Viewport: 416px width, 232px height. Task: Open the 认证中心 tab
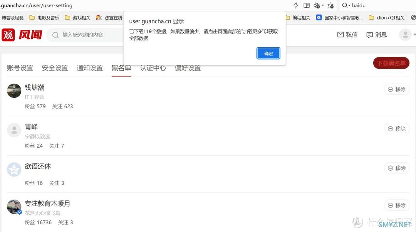[x=153, y=68]
